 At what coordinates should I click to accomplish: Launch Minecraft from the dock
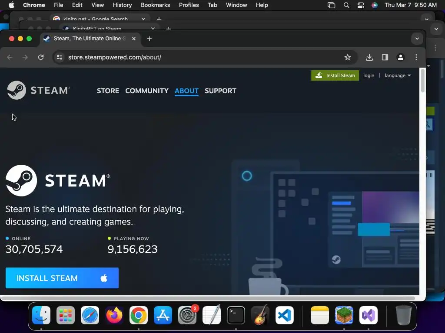pyautogui.click(x=344, y=315)
